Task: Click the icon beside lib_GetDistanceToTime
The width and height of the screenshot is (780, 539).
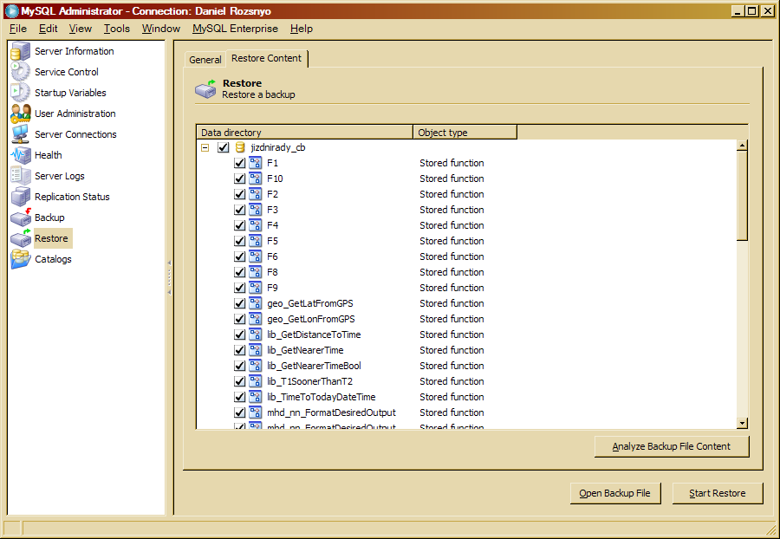Action: click(x=255, y=334)
